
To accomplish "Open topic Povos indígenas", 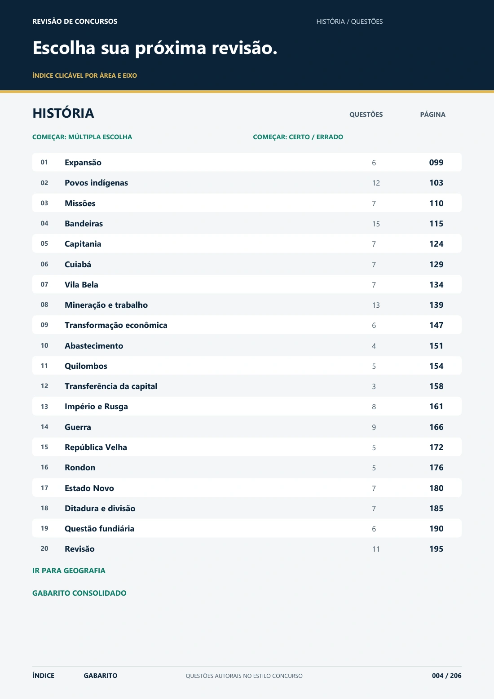I will point(247,183).
